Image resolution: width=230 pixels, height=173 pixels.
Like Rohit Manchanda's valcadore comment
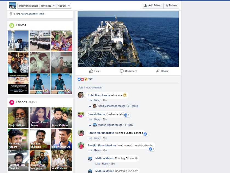pos(90,100)
